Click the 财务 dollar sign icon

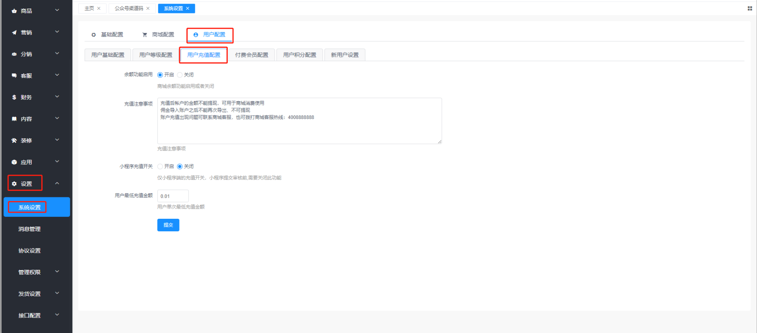[x=14, y=97]
